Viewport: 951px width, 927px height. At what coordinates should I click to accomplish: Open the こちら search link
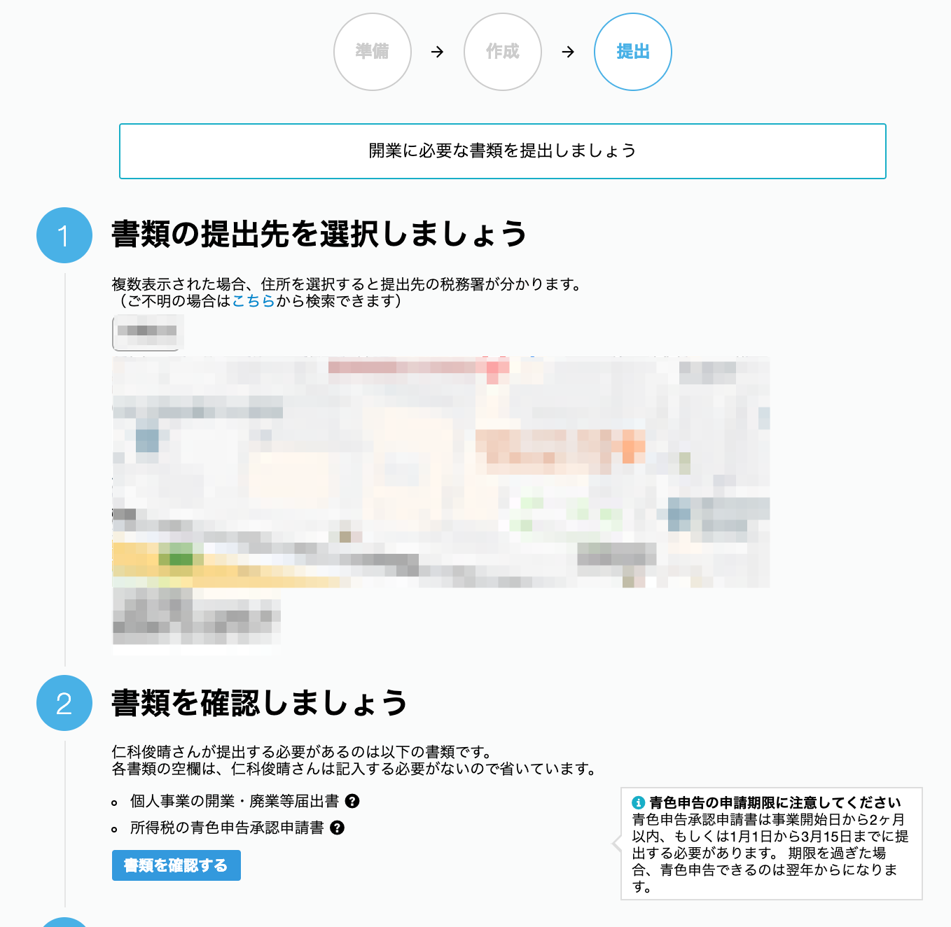click(253, 302)
